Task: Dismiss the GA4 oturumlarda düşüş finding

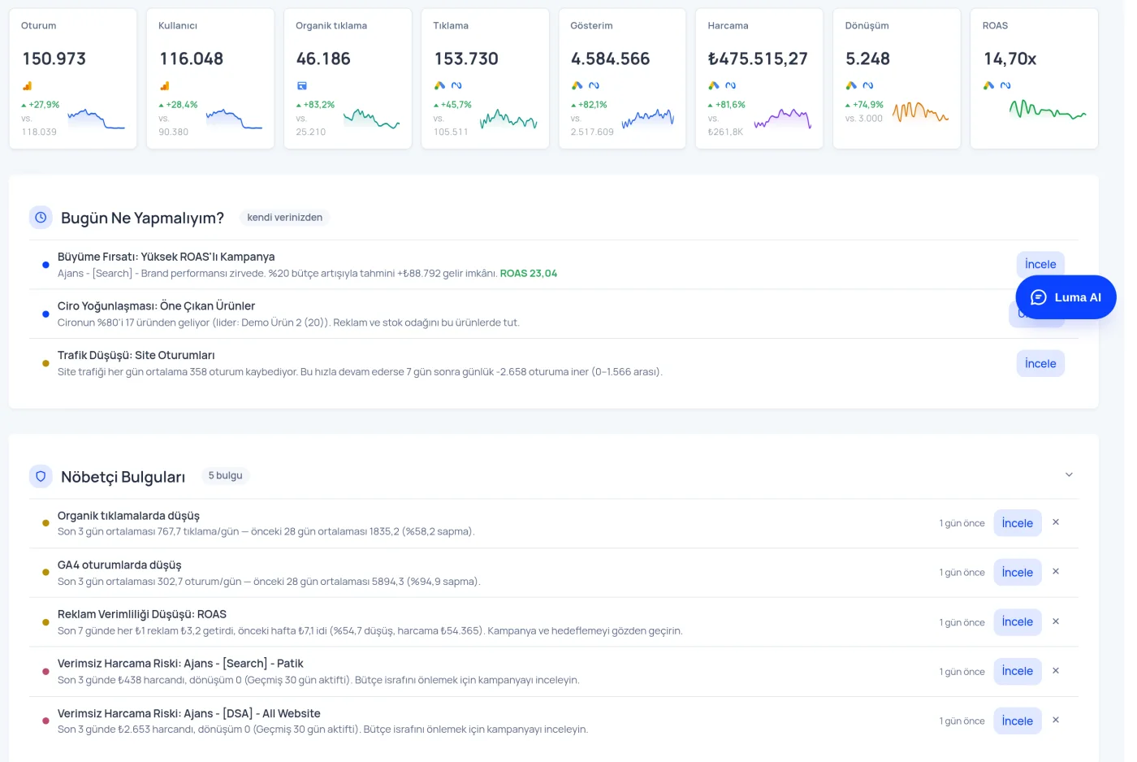Action: tap(1056, 572)
